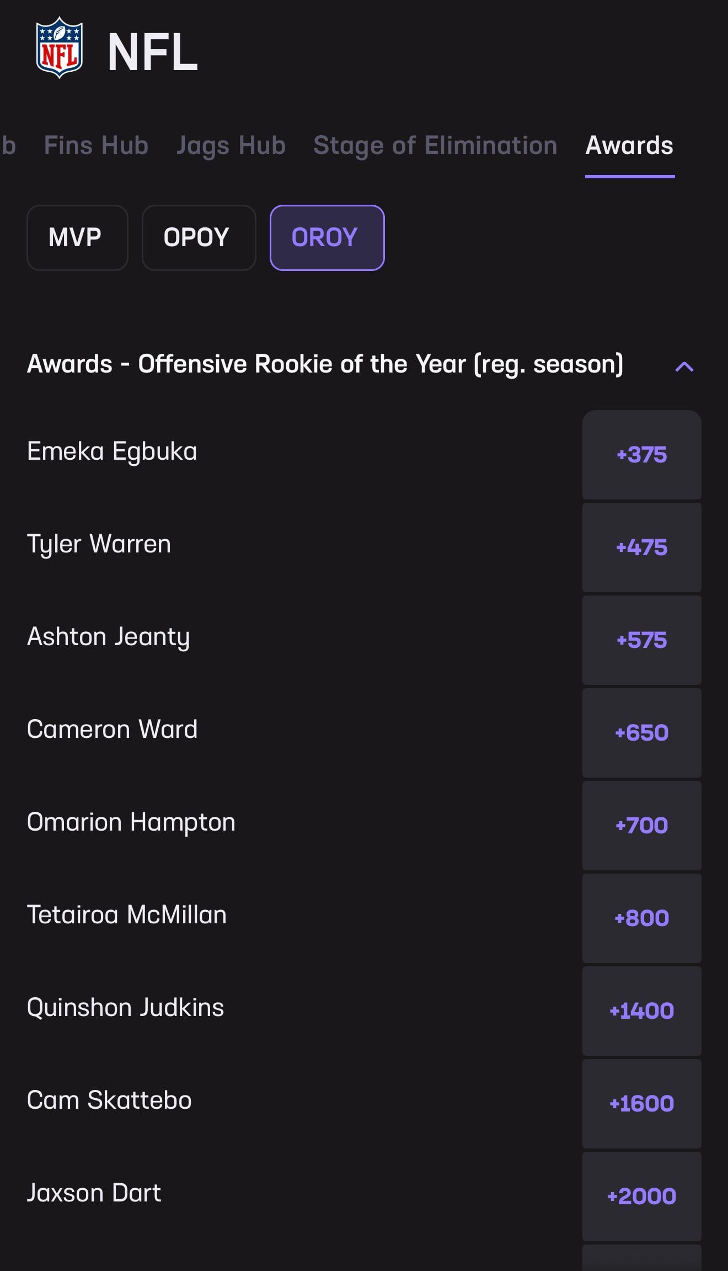Screen dimensions: 728x1271
Task: Choose Cameron Ward at +650
Action: 641,733
